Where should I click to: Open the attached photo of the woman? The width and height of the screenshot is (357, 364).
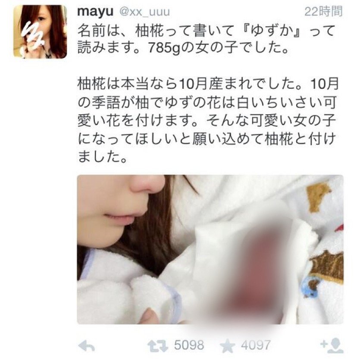pos(210,249)
